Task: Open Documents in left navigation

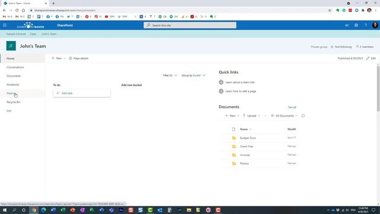Action: tap(14, 76)
